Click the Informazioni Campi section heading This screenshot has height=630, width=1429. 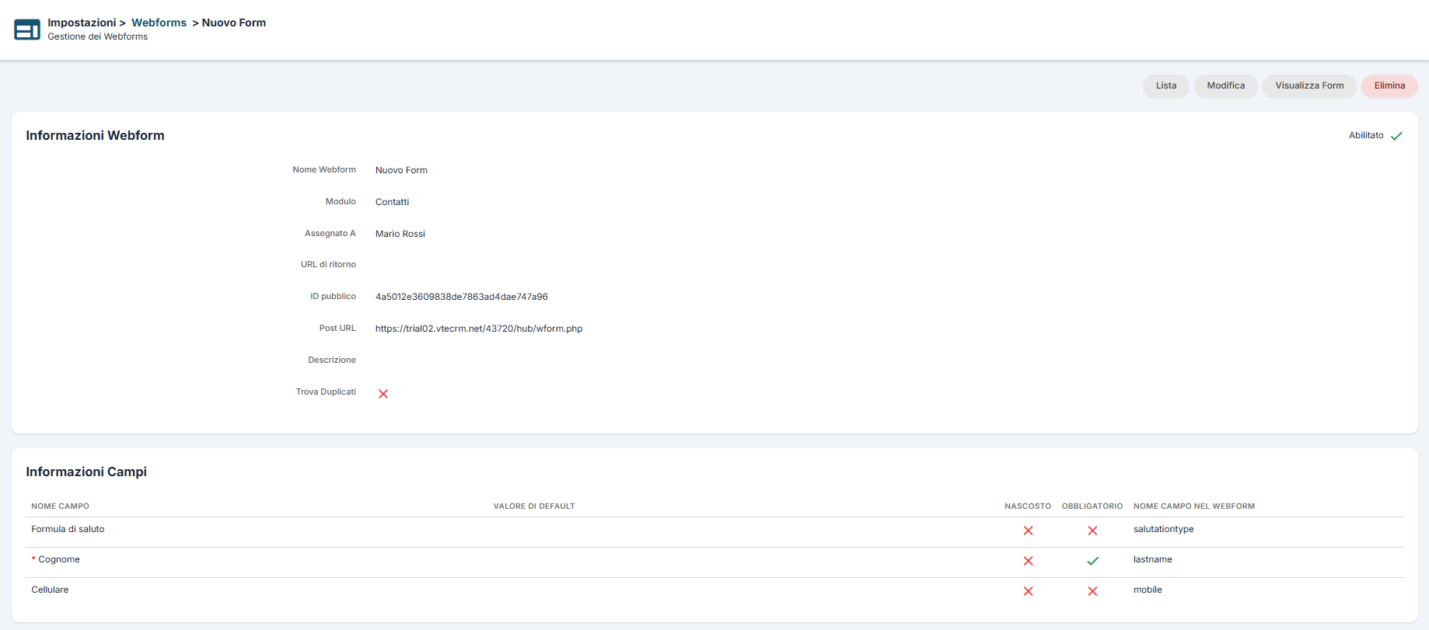click(x=86, y=472)
